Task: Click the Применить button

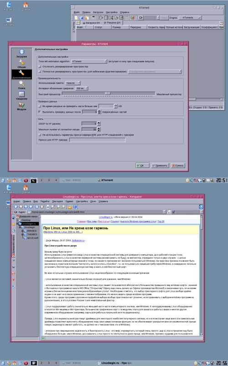Action: pyautogui.click(x=160, y=166)
